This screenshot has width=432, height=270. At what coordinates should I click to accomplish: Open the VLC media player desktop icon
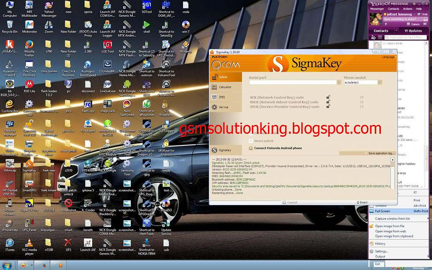tap(29, 247)
